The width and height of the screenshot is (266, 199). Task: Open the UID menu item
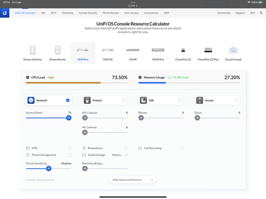tap(43, 13)
